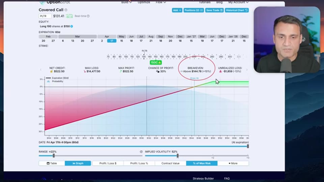The image size is (324, 182).
Task: Click the Chance of Profit dice icon
Action: pos(158,71)
